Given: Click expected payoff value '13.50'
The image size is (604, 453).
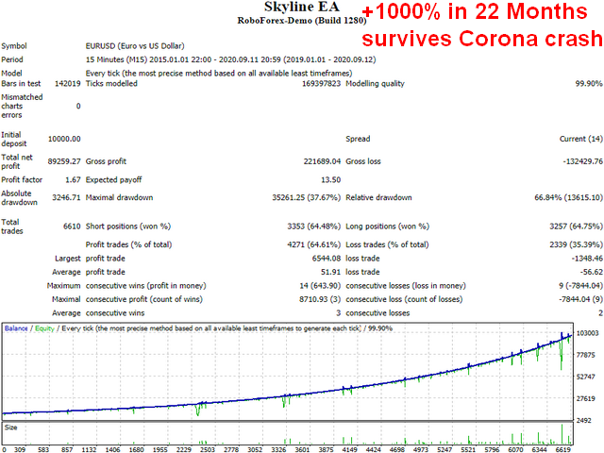Looking at the screenshot, I should click(331, 180).
